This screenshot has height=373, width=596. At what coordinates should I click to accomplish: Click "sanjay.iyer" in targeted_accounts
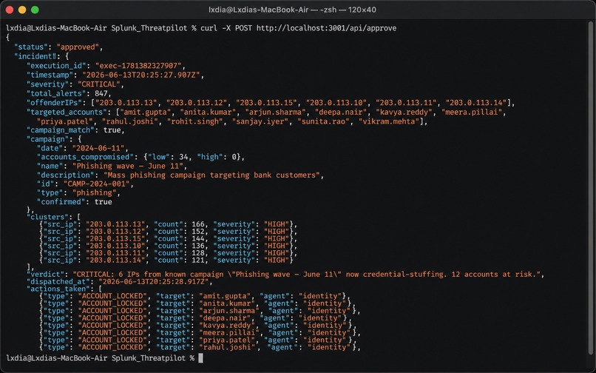coord(262,121)
